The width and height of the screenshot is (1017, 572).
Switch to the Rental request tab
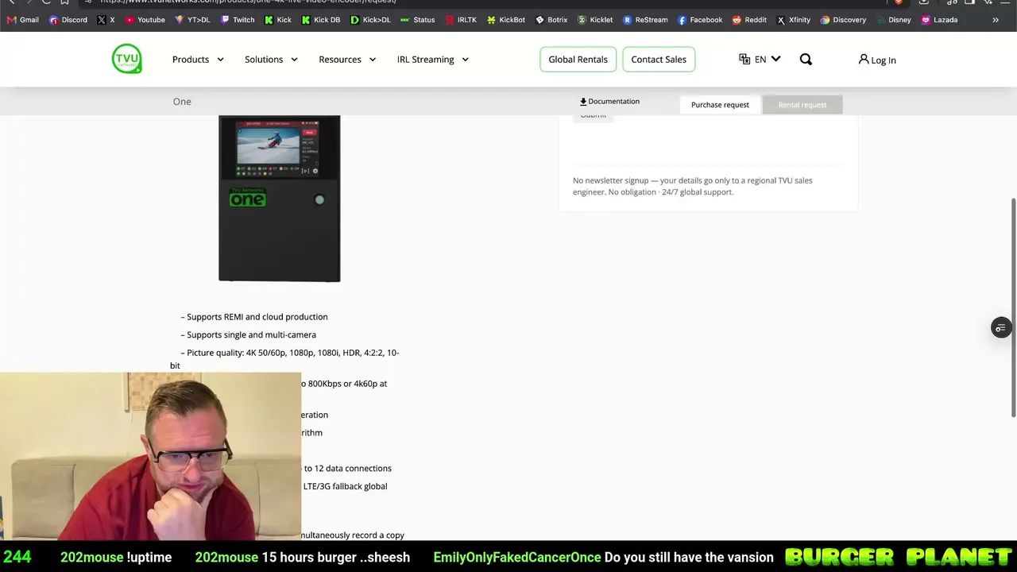[802, 105]
